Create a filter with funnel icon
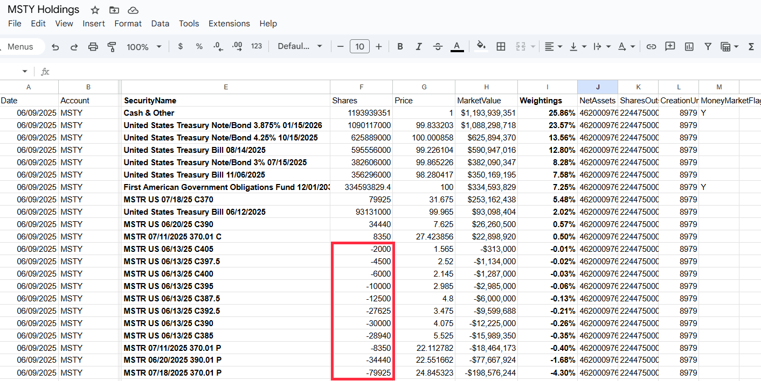The height and width of the screenshot is (381, 761). 708,47
